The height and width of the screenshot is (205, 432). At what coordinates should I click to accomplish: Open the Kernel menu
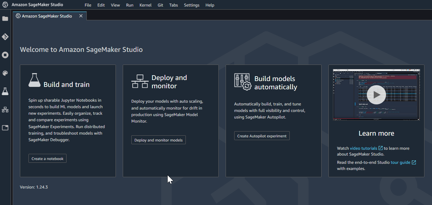(x=145, y=5)
